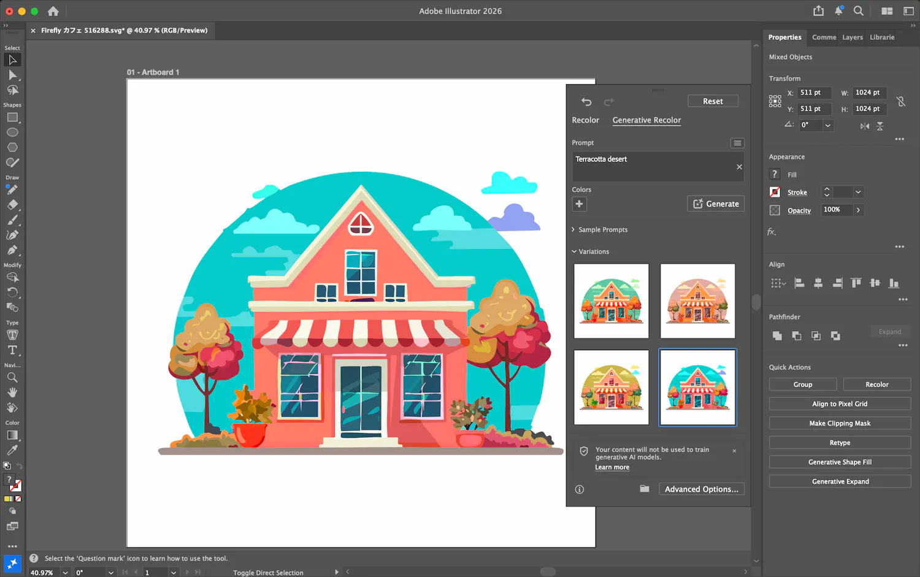This screenshot has width=920, height=577.
Task: Toggle constrain width and height proportions
Action: [x=900, y=101]
